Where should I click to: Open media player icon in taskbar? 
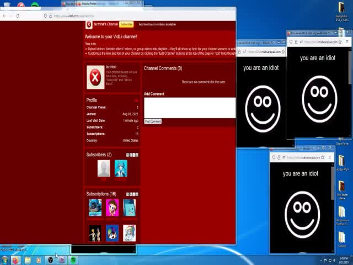point(39,260)
